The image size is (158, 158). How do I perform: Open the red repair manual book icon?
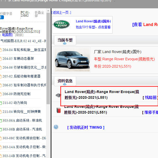click(59, 110)
